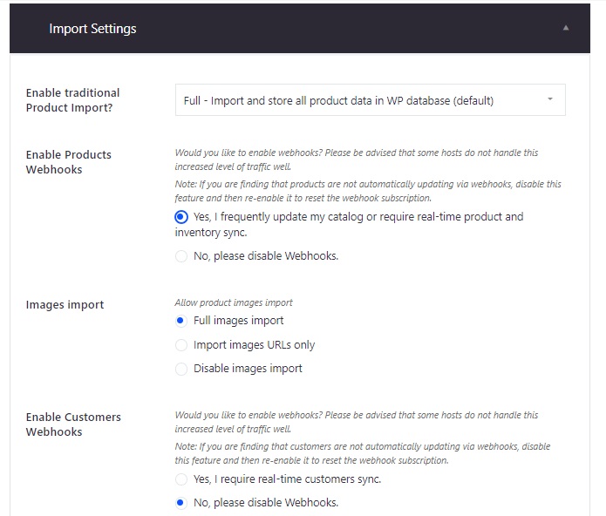Click the caret in the Full import select box
The height and width of the screenshot is (516, 606).
(549, 100)
